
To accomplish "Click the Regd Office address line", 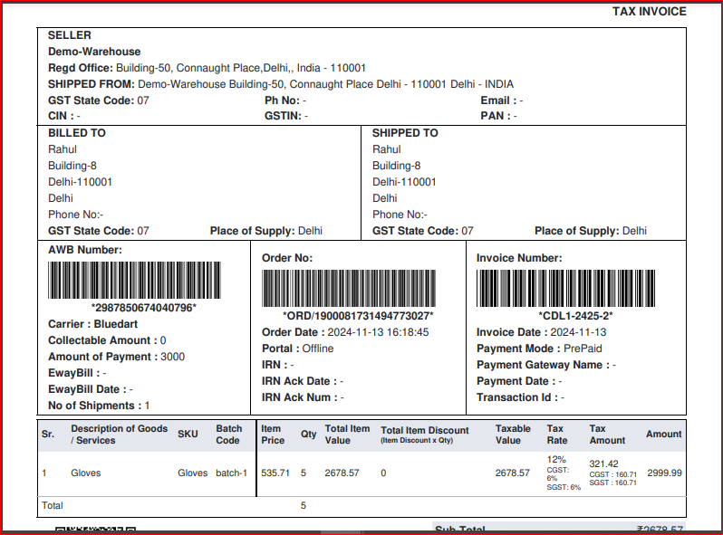I will click(x=207, y=68).
